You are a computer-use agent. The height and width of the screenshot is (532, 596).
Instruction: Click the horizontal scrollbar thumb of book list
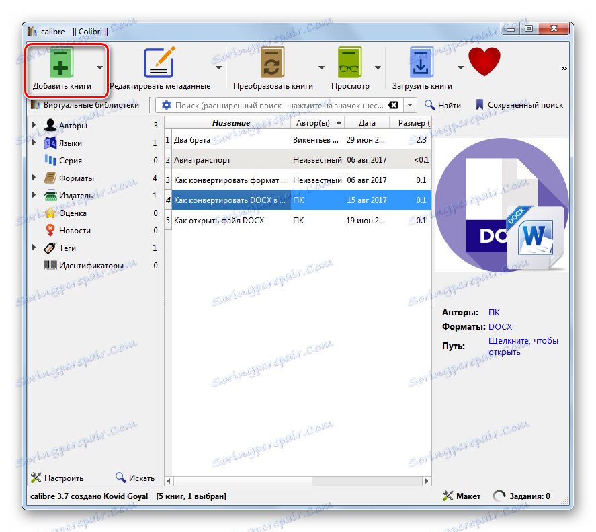click(x=242, y=481)
